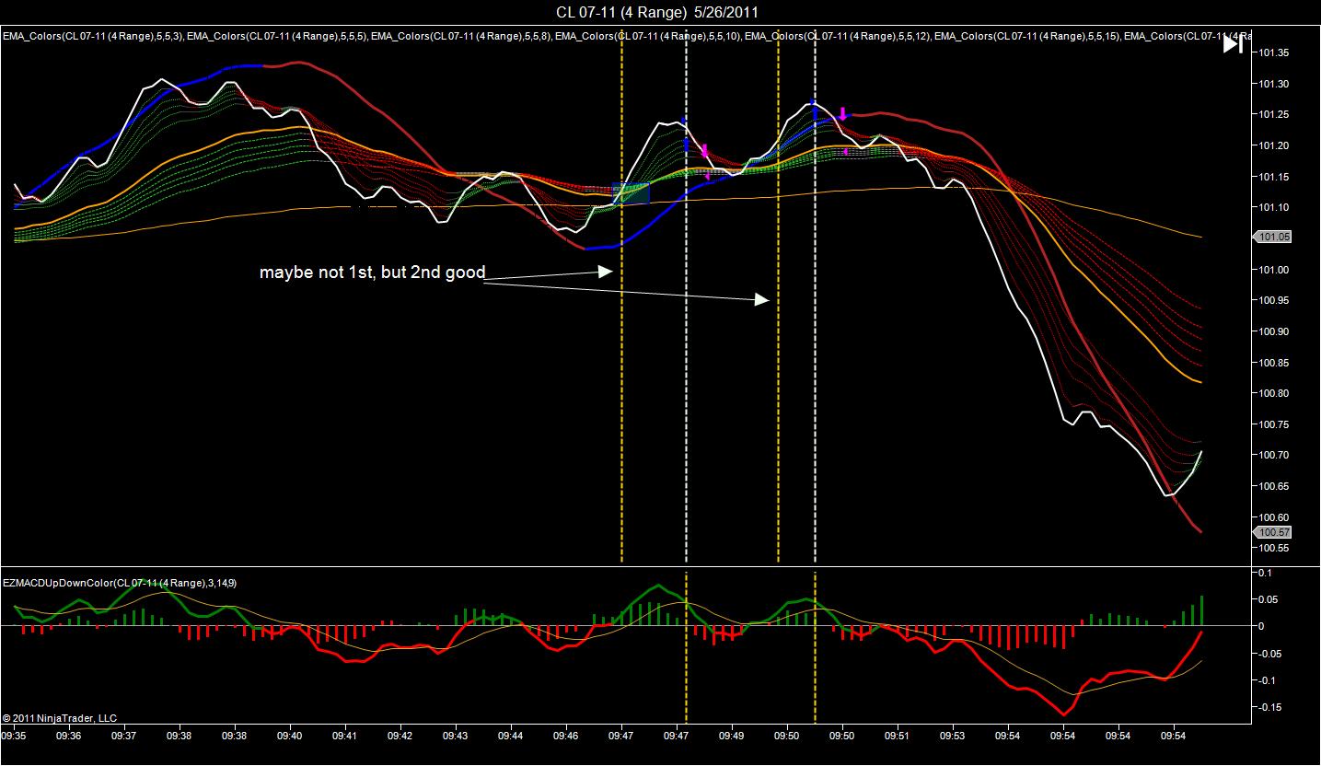
Task: Click the 09:37 time axis label
Action: [124, 737]
